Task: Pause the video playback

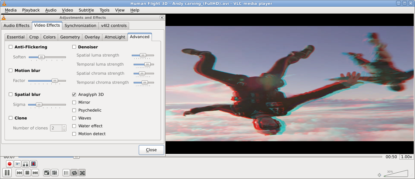Action: coord(7,173)
